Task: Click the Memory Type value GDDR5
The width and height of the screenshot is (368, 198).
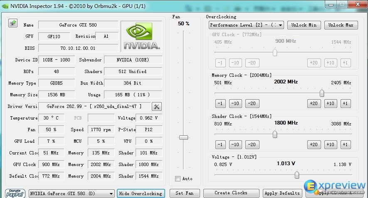Action: pos(57,83)
